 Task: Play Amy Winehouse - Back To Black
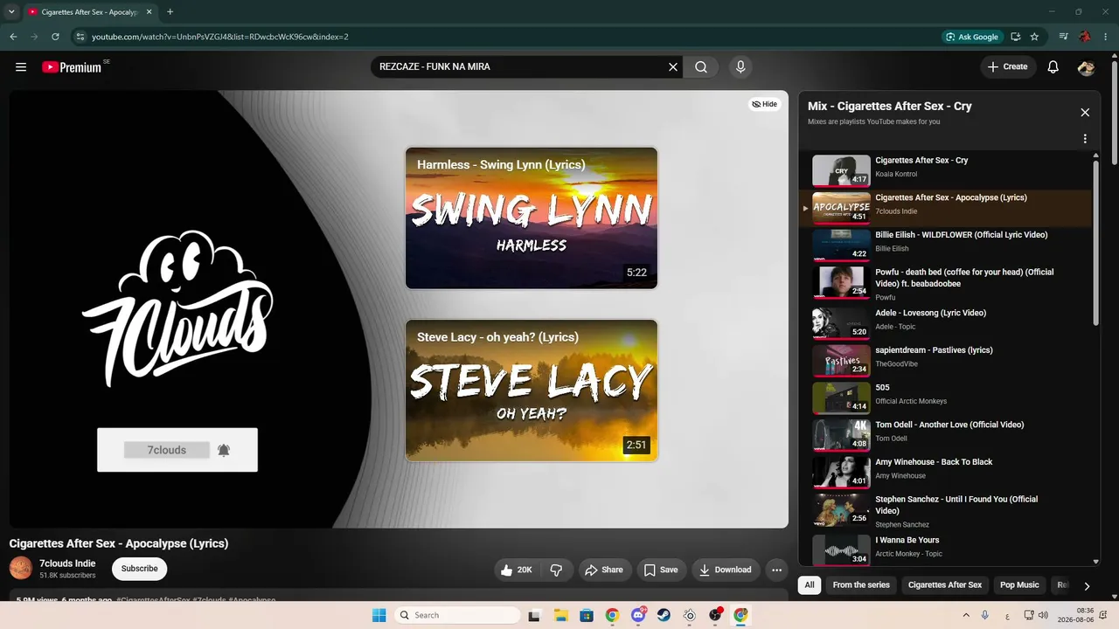tap(947, 472)
